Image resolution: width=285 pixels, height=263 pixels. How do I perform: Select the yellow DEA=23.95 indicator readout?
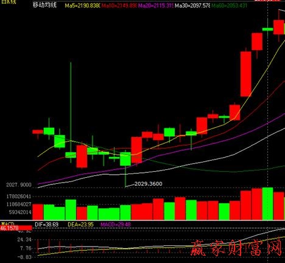pos(80,225)
